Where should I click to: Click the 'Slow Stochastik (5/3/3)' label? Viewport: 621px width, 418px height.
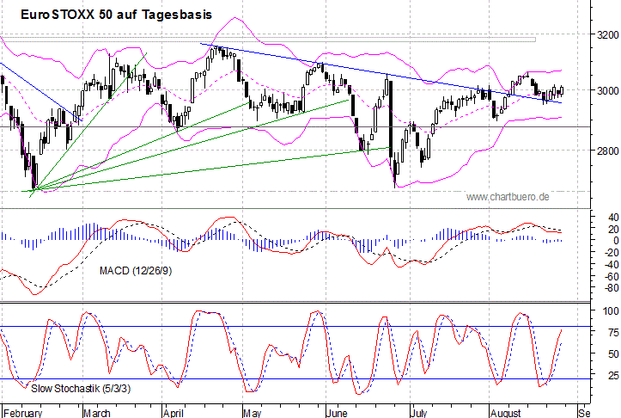[81, 388]
